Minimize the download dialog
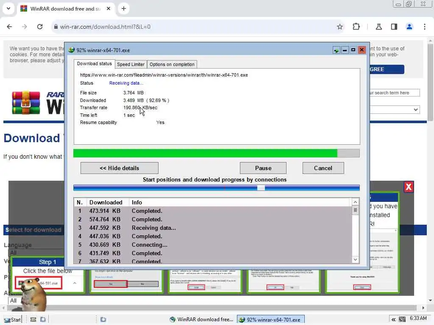434x325 pixels. pos(345,50)
